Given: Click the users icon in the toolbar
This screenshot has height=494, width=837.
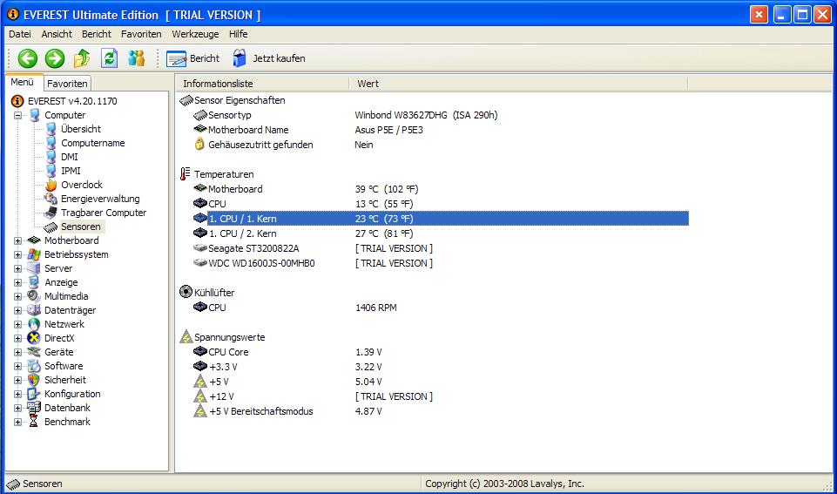Looking at the screenshot, I should 137,58.
